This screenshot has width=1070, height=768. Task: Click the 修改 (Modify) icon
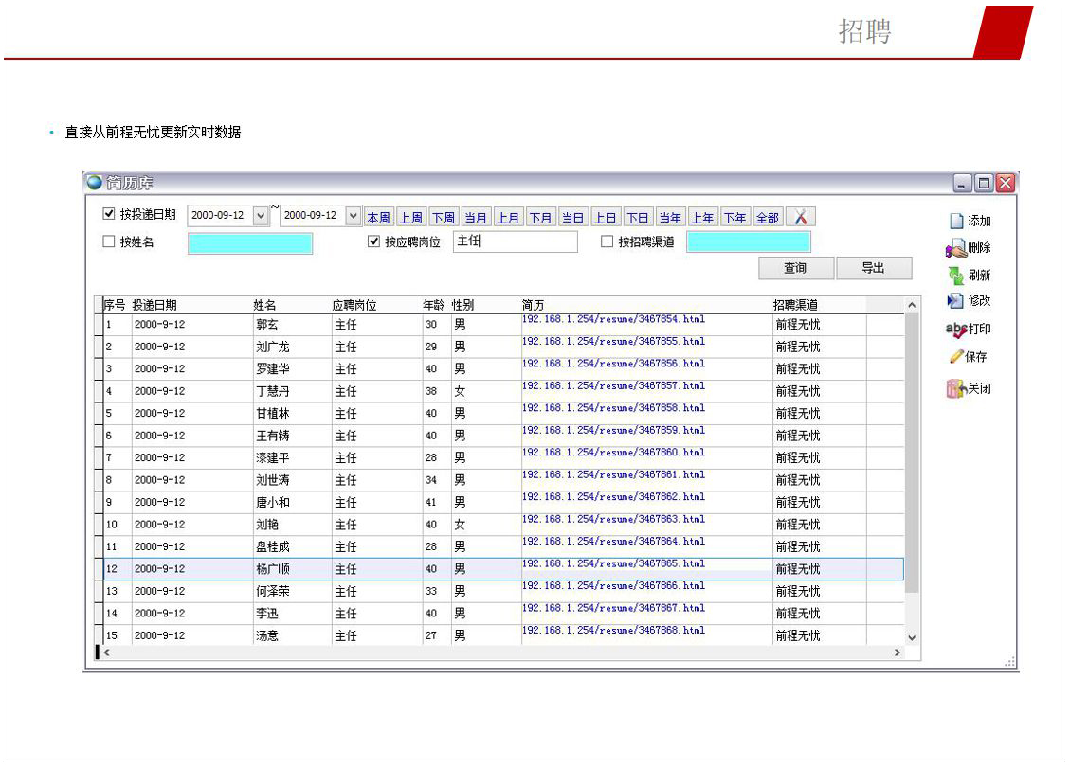pos(955,301)
